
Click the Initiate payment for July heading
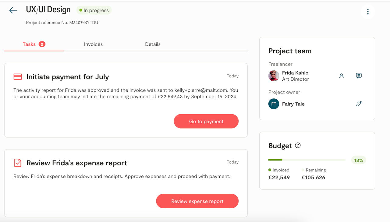pyautogui.click(x=67, y=77)
